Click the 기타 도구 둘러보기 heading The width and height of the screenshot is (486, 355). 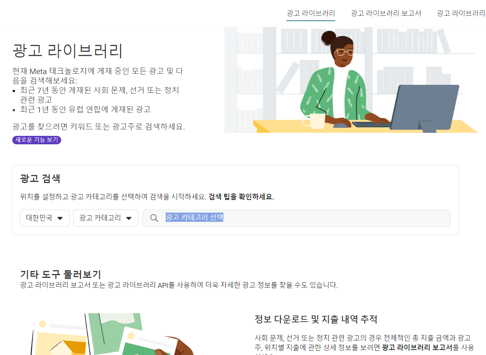pos(60,274)
